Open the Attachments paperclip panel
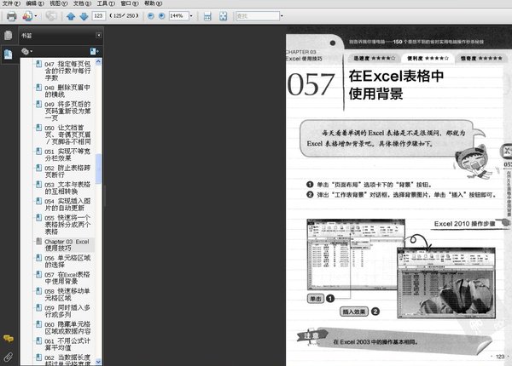The height and width of the screenshot is (366, 512). point(8,356)
